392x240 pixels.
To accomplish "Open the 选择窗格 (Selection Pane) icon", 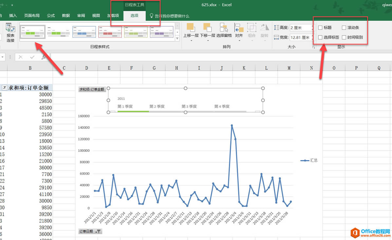I will pos(224,28).
